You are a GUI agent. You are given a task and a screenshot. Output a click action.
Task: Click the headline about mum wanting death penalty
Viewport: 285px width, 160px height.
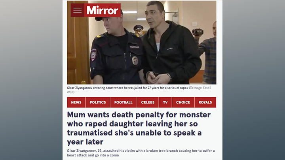[x=139, y=128]
